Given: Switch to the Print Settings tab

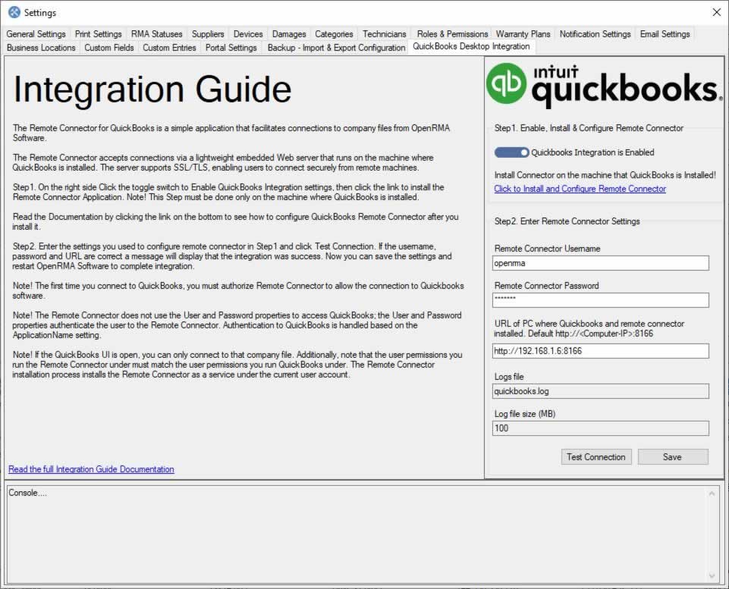Looking at the screenshot, I should tap(98, 34).
